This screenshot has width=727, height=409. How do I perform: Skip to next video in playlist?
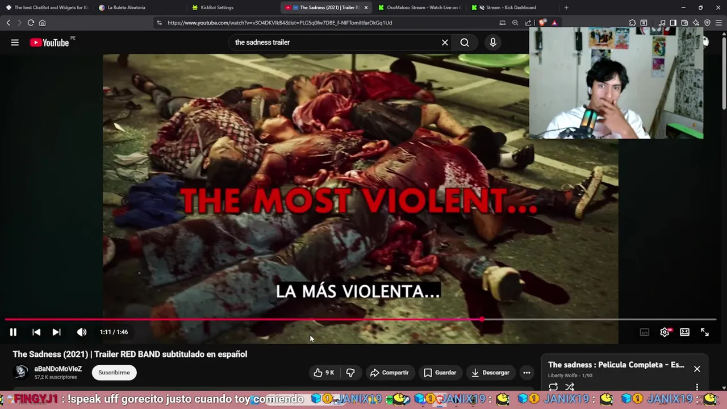57,332
